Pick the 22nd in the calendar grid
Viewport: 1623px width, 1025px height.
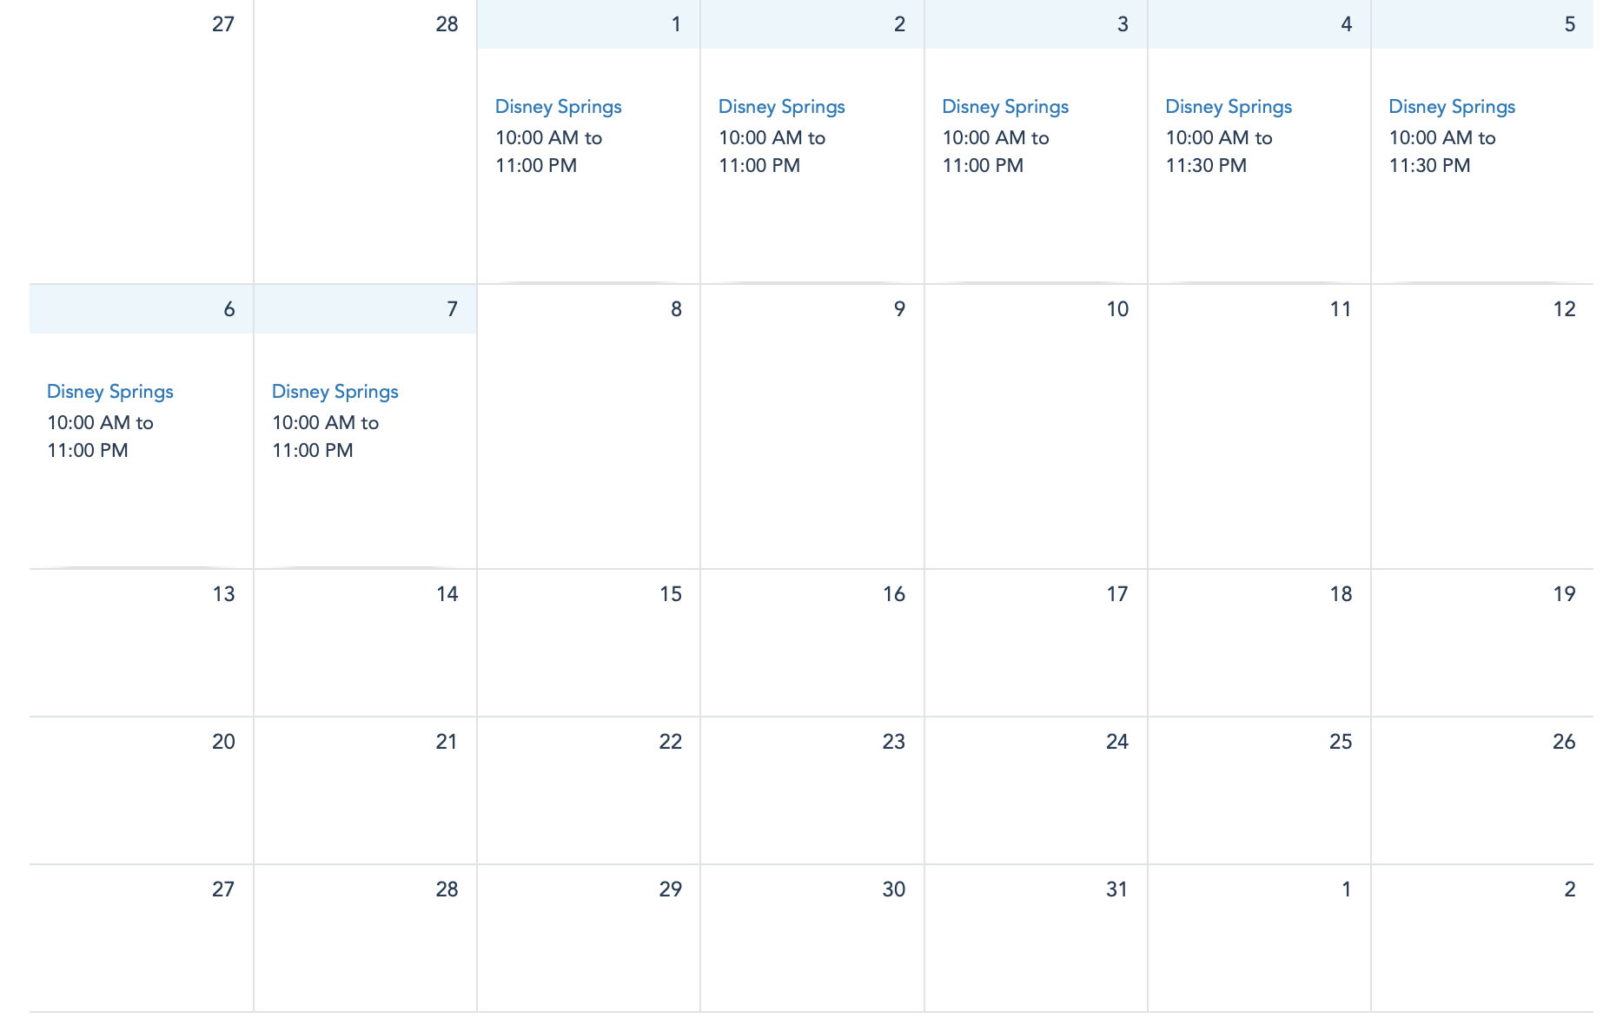coord(589,790)
